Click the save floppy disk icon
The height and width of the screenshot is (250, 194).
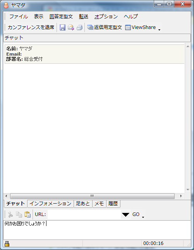pyautogui.click(x=62, y=27)
